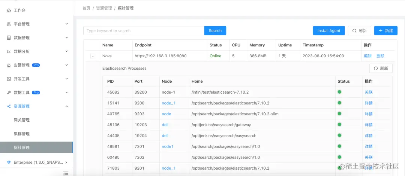Refresh Elasticsearch Processes with 刷新
This screenshot has height=176, width=405.
click(x=381, y=69)
